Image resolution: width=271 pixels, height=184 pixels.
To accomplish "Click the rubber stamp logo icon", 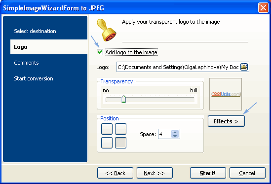I will pos(107,30).
